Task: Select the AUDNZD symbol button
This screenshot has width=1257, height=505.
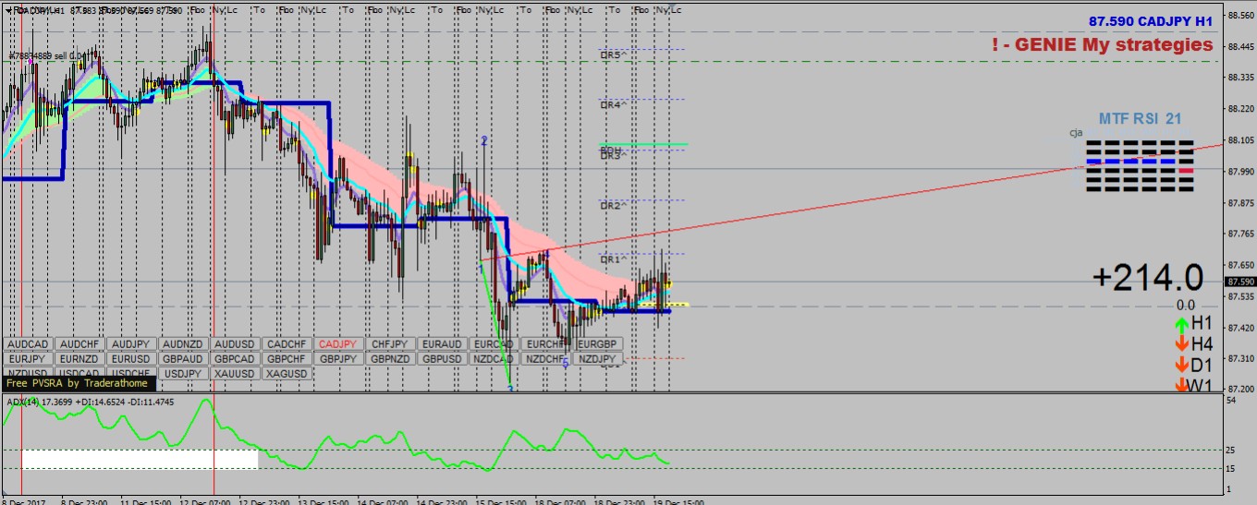Action: coord(183,343)
